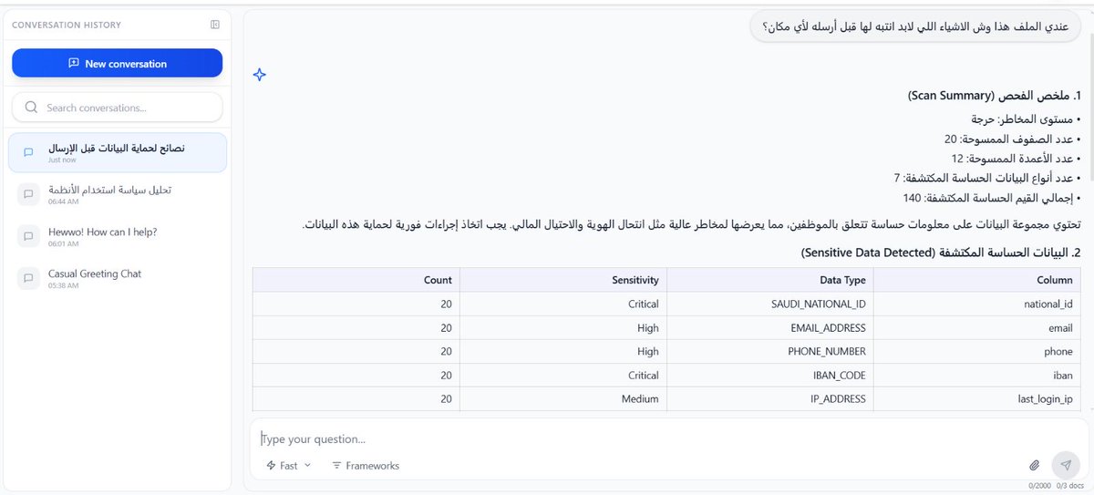Click the Just now timestamp
Screen dimensions: 1094x495
(x=62, y=160)
